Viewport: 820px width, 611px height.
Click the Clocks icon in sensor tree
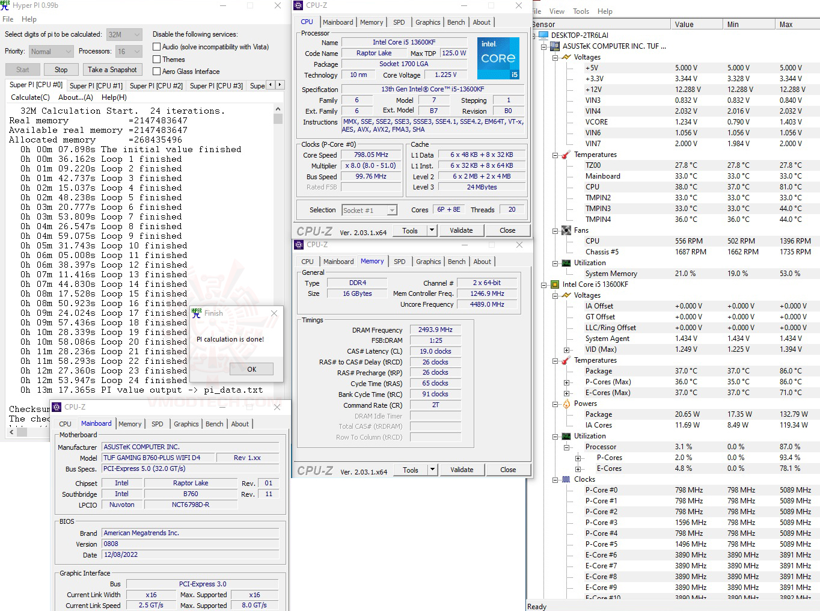pyautogui.click(x=566, y=479)
